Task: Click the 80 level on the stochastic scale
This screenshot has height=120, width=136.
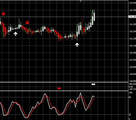Action: [x=130, y=97]
